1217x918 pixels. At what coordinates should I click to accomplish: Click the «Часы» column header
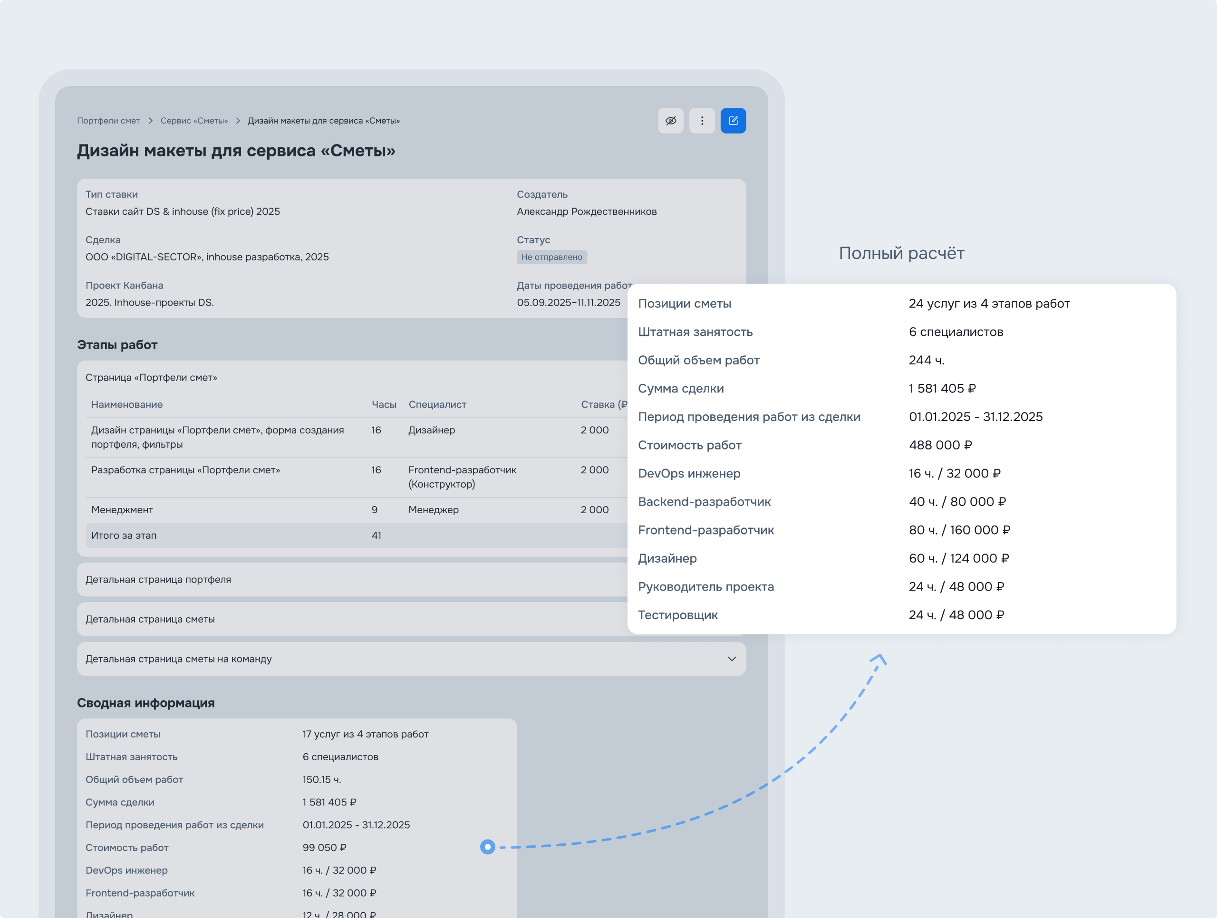(x=384, y=404)
